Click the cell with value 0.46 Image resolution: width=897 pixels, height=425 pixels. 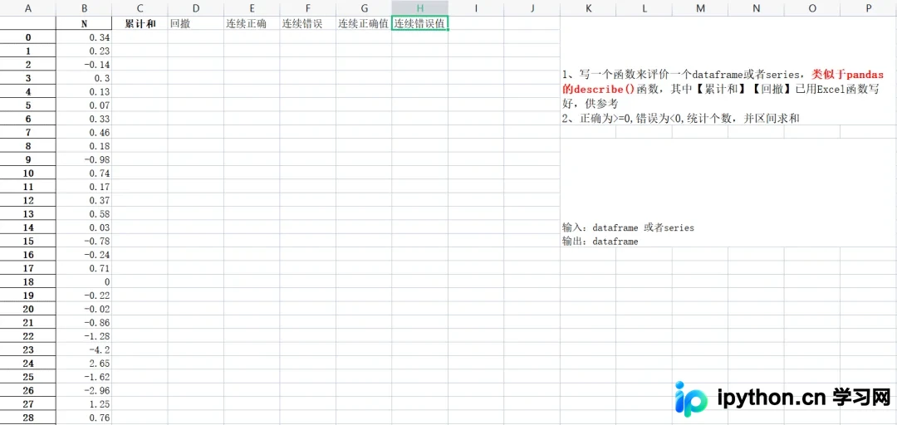click(84, 132)
